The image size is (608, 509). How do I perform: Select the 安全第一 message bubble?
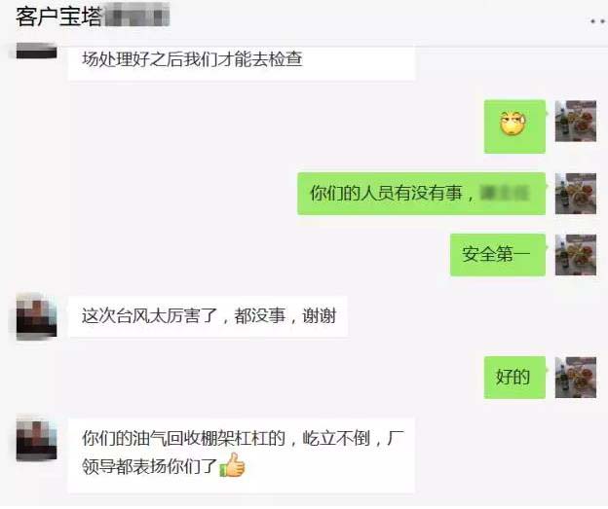point(498,255)
